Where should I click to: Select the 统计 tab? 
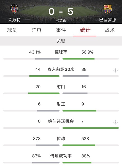85,30
